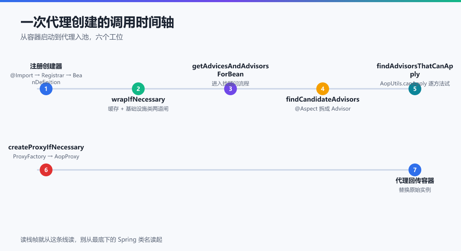This screenshot has width=461, height=251.
Task: Select the getAdvicesAndAdvisorsForBean heading
Action: click(x=230, y=70)
